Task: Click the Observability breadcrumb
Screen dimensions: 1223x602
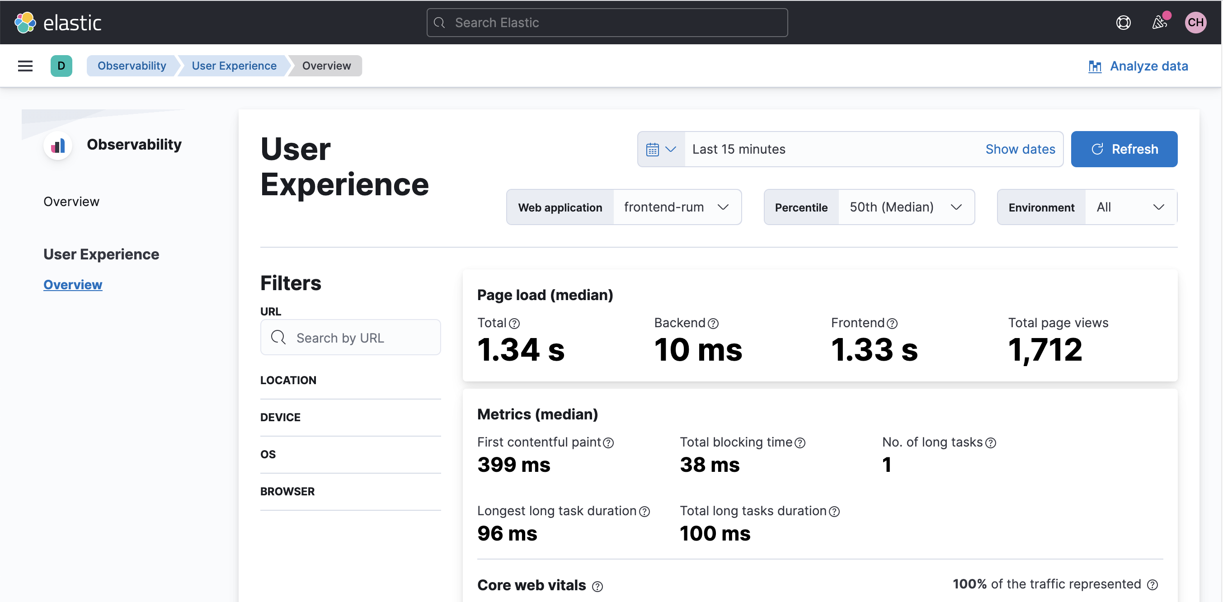Action: [132, 66]
